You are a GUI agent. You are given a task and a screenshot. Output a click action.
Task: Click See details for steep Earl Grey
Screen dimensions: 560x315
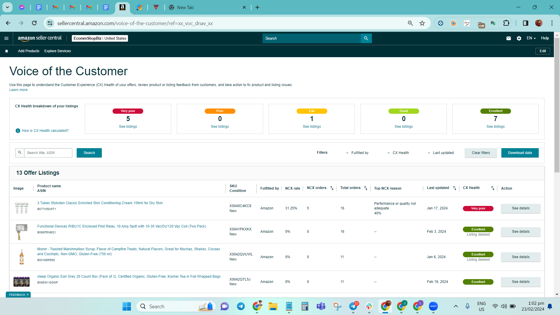click(521, 282)
